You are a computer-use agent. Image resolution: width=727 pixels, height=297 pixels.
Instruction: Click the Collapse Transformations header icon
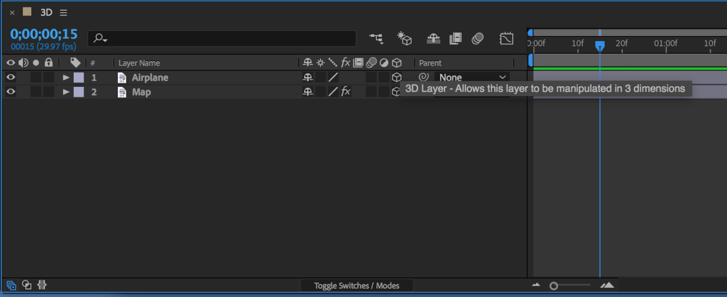(320, 63)
